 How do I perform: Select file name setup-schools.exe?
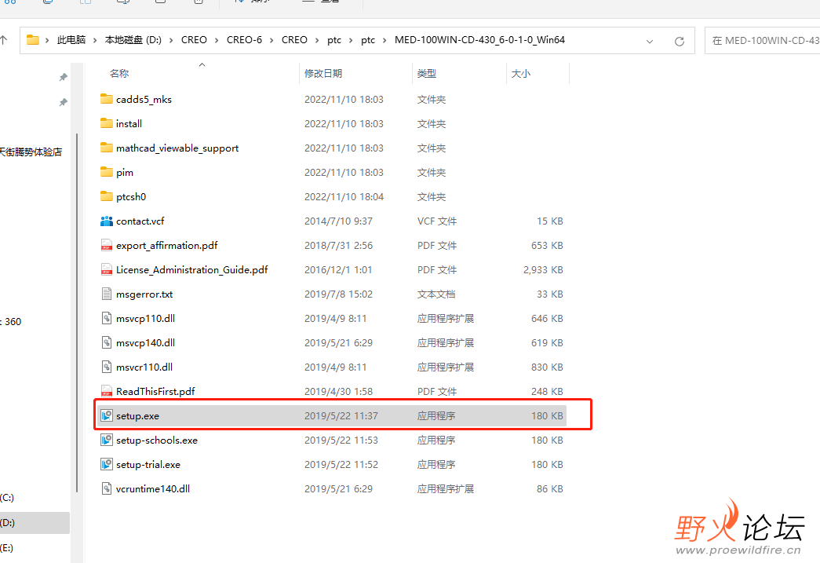coord(157,440)
